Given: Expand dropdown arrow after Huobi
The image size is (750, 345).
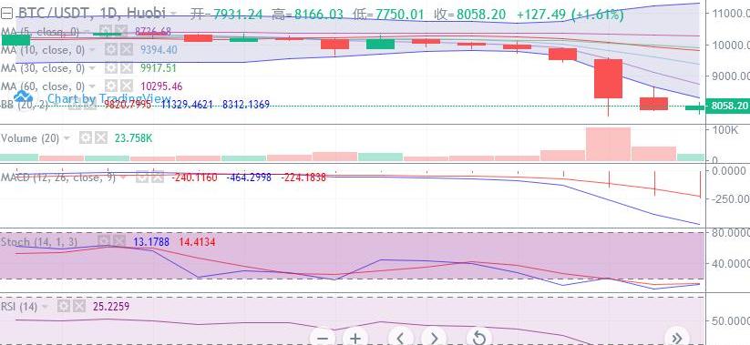Looking at the screenshot, I should coord(173,14).
